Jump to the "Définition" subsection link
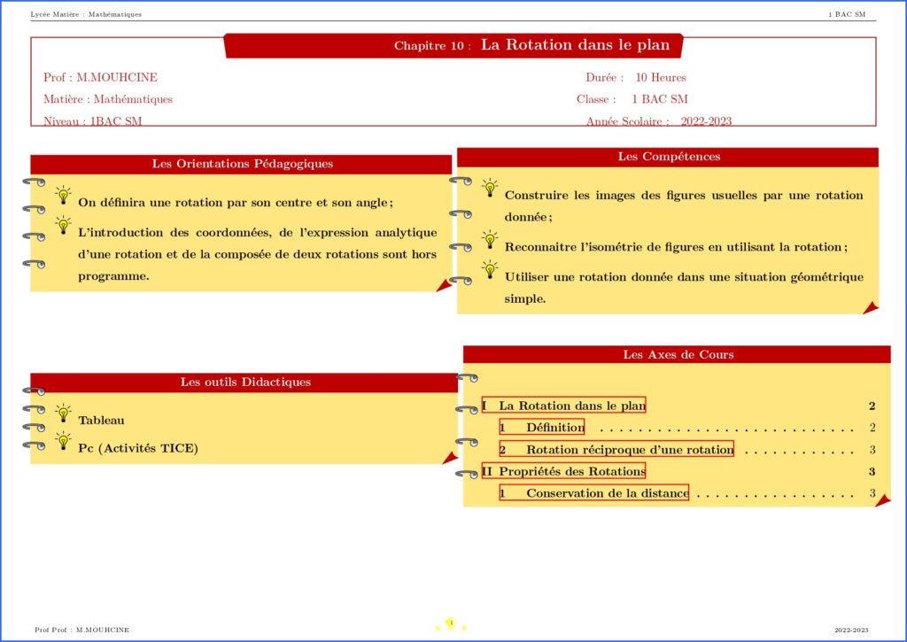The height and width of the screenshot is (642, 907). click(541, 427)
